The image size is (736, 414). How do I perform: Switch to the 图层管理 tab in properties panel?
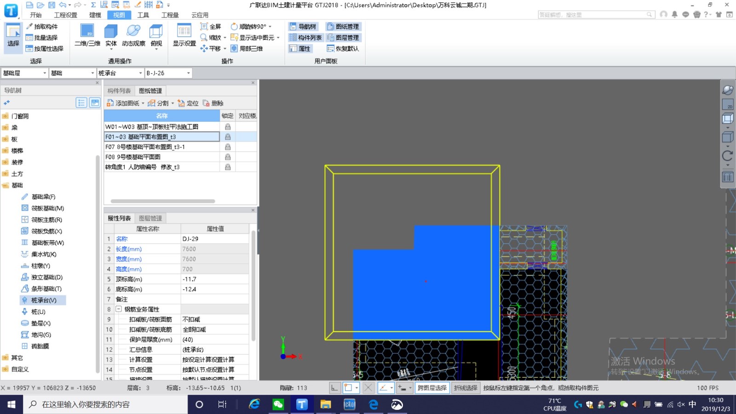(x=150, y=218)
